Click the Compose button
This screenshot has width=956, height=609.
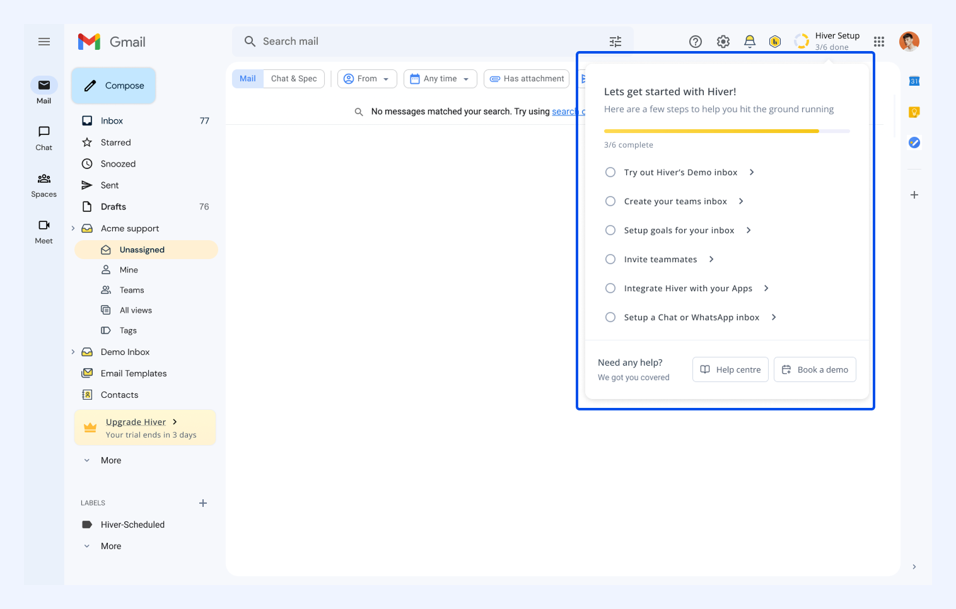(x=114, y=86)
